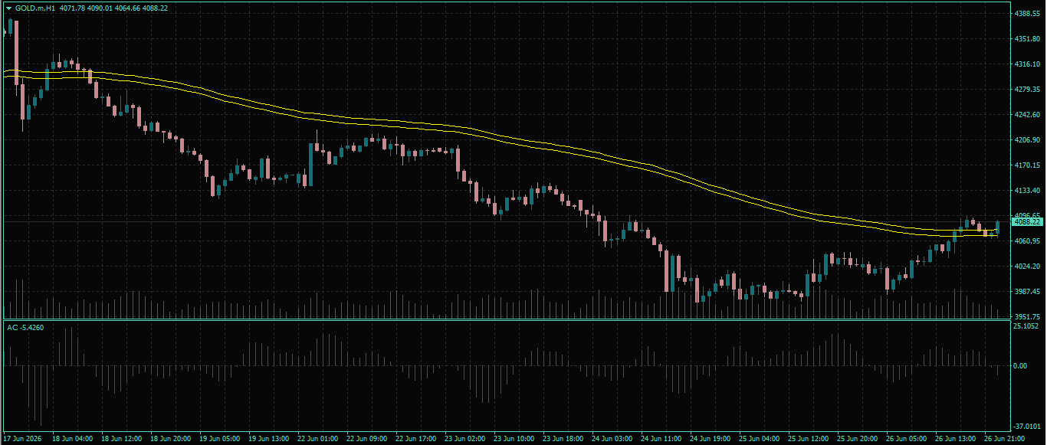Open the dropdown arrow beside GOLD.m,H1

(9, 8)
